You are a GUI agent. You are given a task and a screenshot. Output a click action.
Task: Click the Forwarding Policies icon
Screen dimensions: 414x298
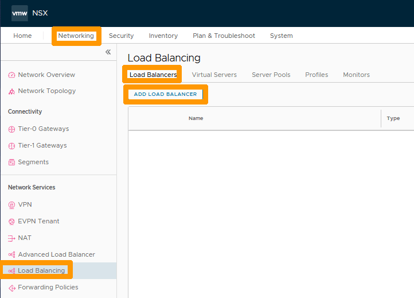[11, 288]
